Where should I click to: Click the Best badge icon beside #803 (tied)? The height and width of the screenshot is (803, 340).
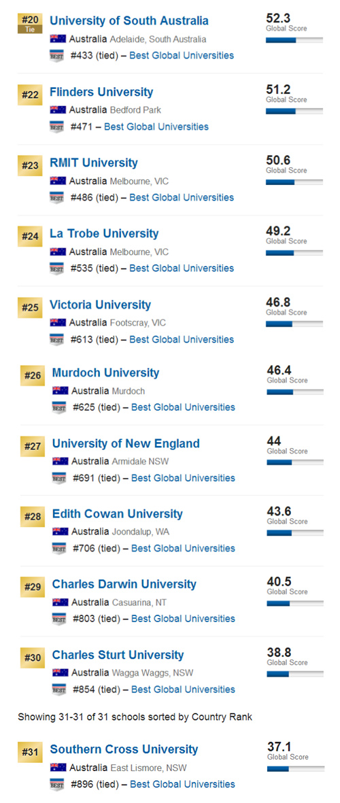pos(59,619)
